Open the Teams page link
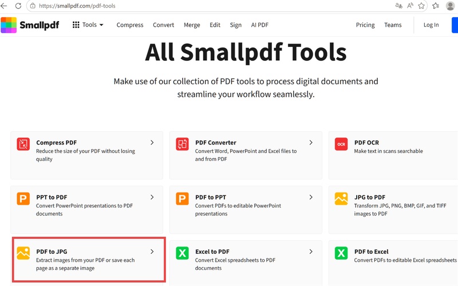 (393, 25)
